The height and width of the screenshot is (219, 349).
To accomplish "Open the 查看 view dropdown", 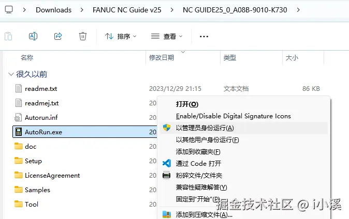I will (x=167, y=36).
